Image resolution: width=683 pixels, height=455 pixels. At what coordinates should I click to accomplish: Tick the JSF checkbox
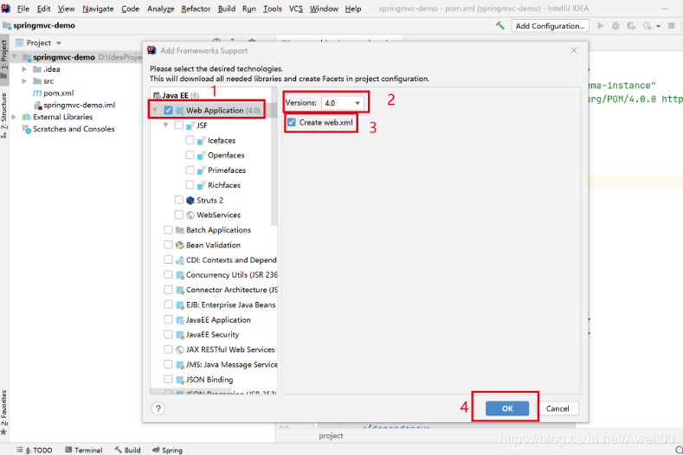click(178, 125)
